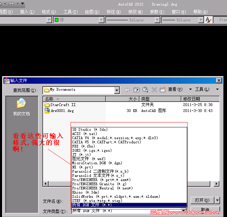Expand the arrow beside 打开(O) button

click(x=218, y=200)
